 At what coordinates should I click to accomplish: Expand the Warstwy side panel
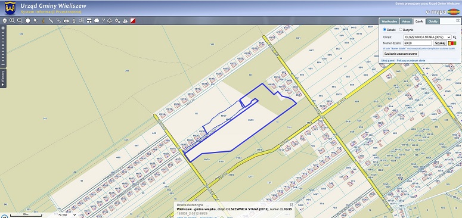3,78
